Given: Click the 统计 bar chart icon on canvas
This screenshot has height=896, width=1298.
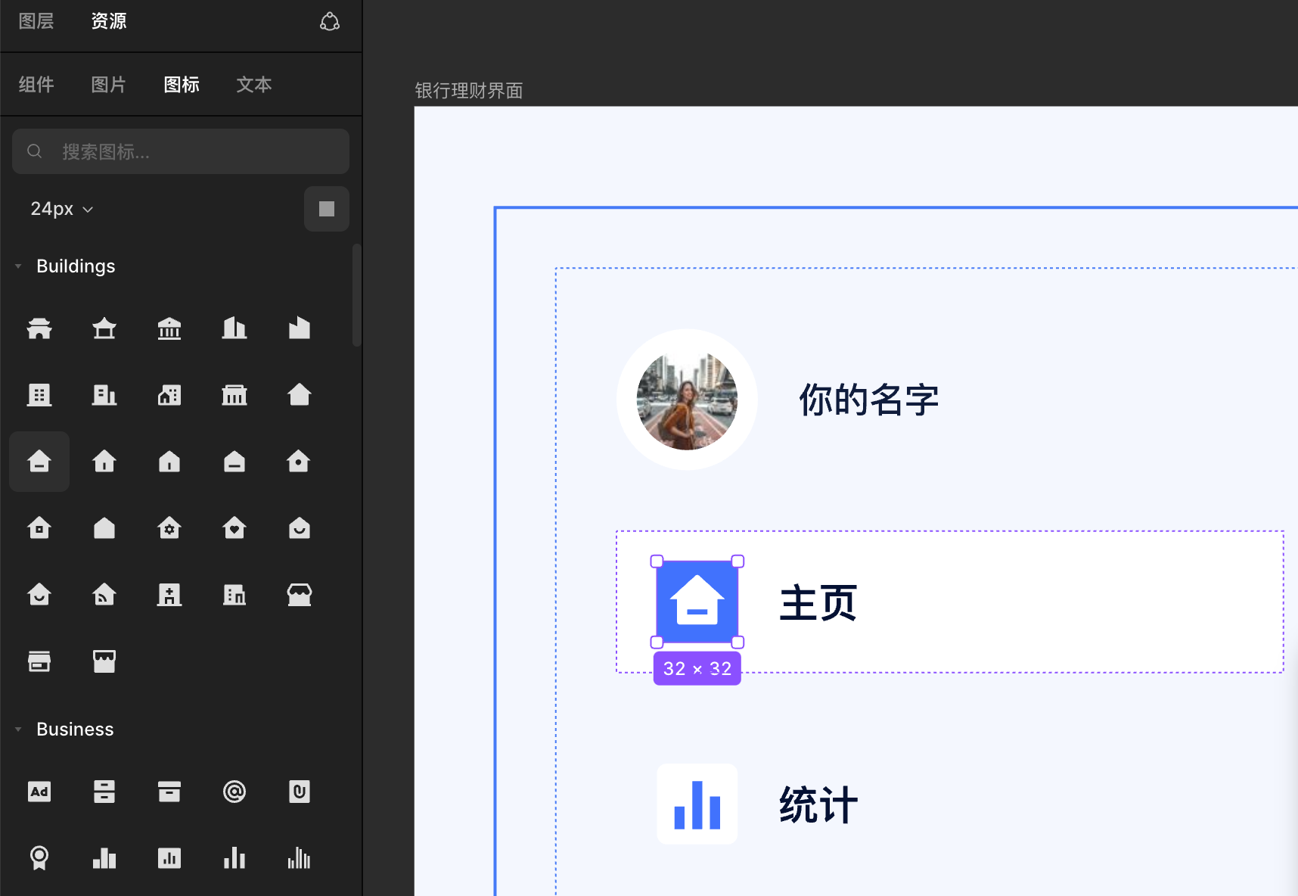Looking at the screenshot, I should click(x=697, y=804).
